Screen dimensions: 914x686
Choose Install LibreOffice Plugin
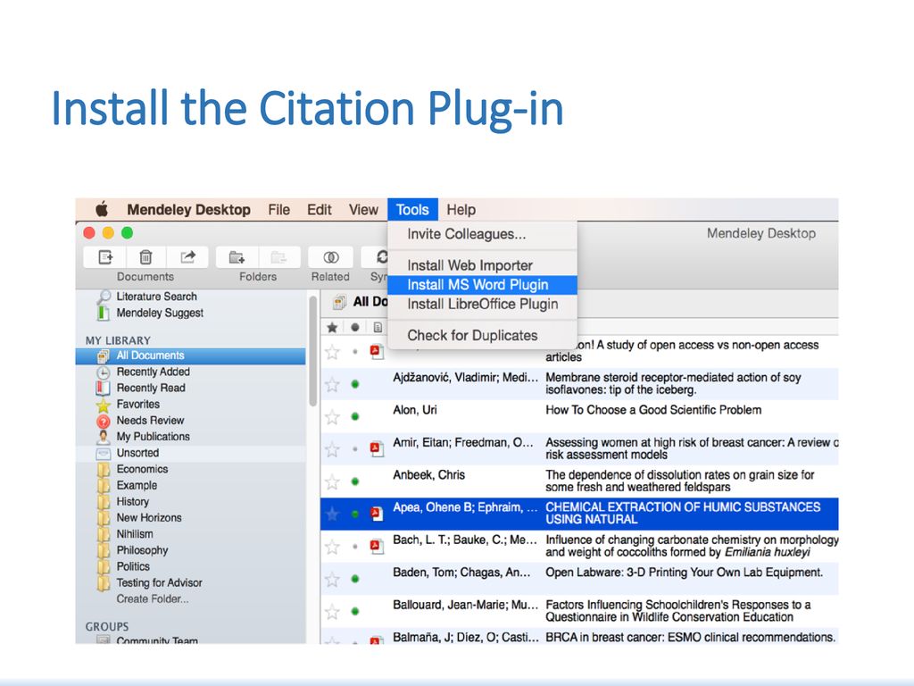(x=482, y=304)
